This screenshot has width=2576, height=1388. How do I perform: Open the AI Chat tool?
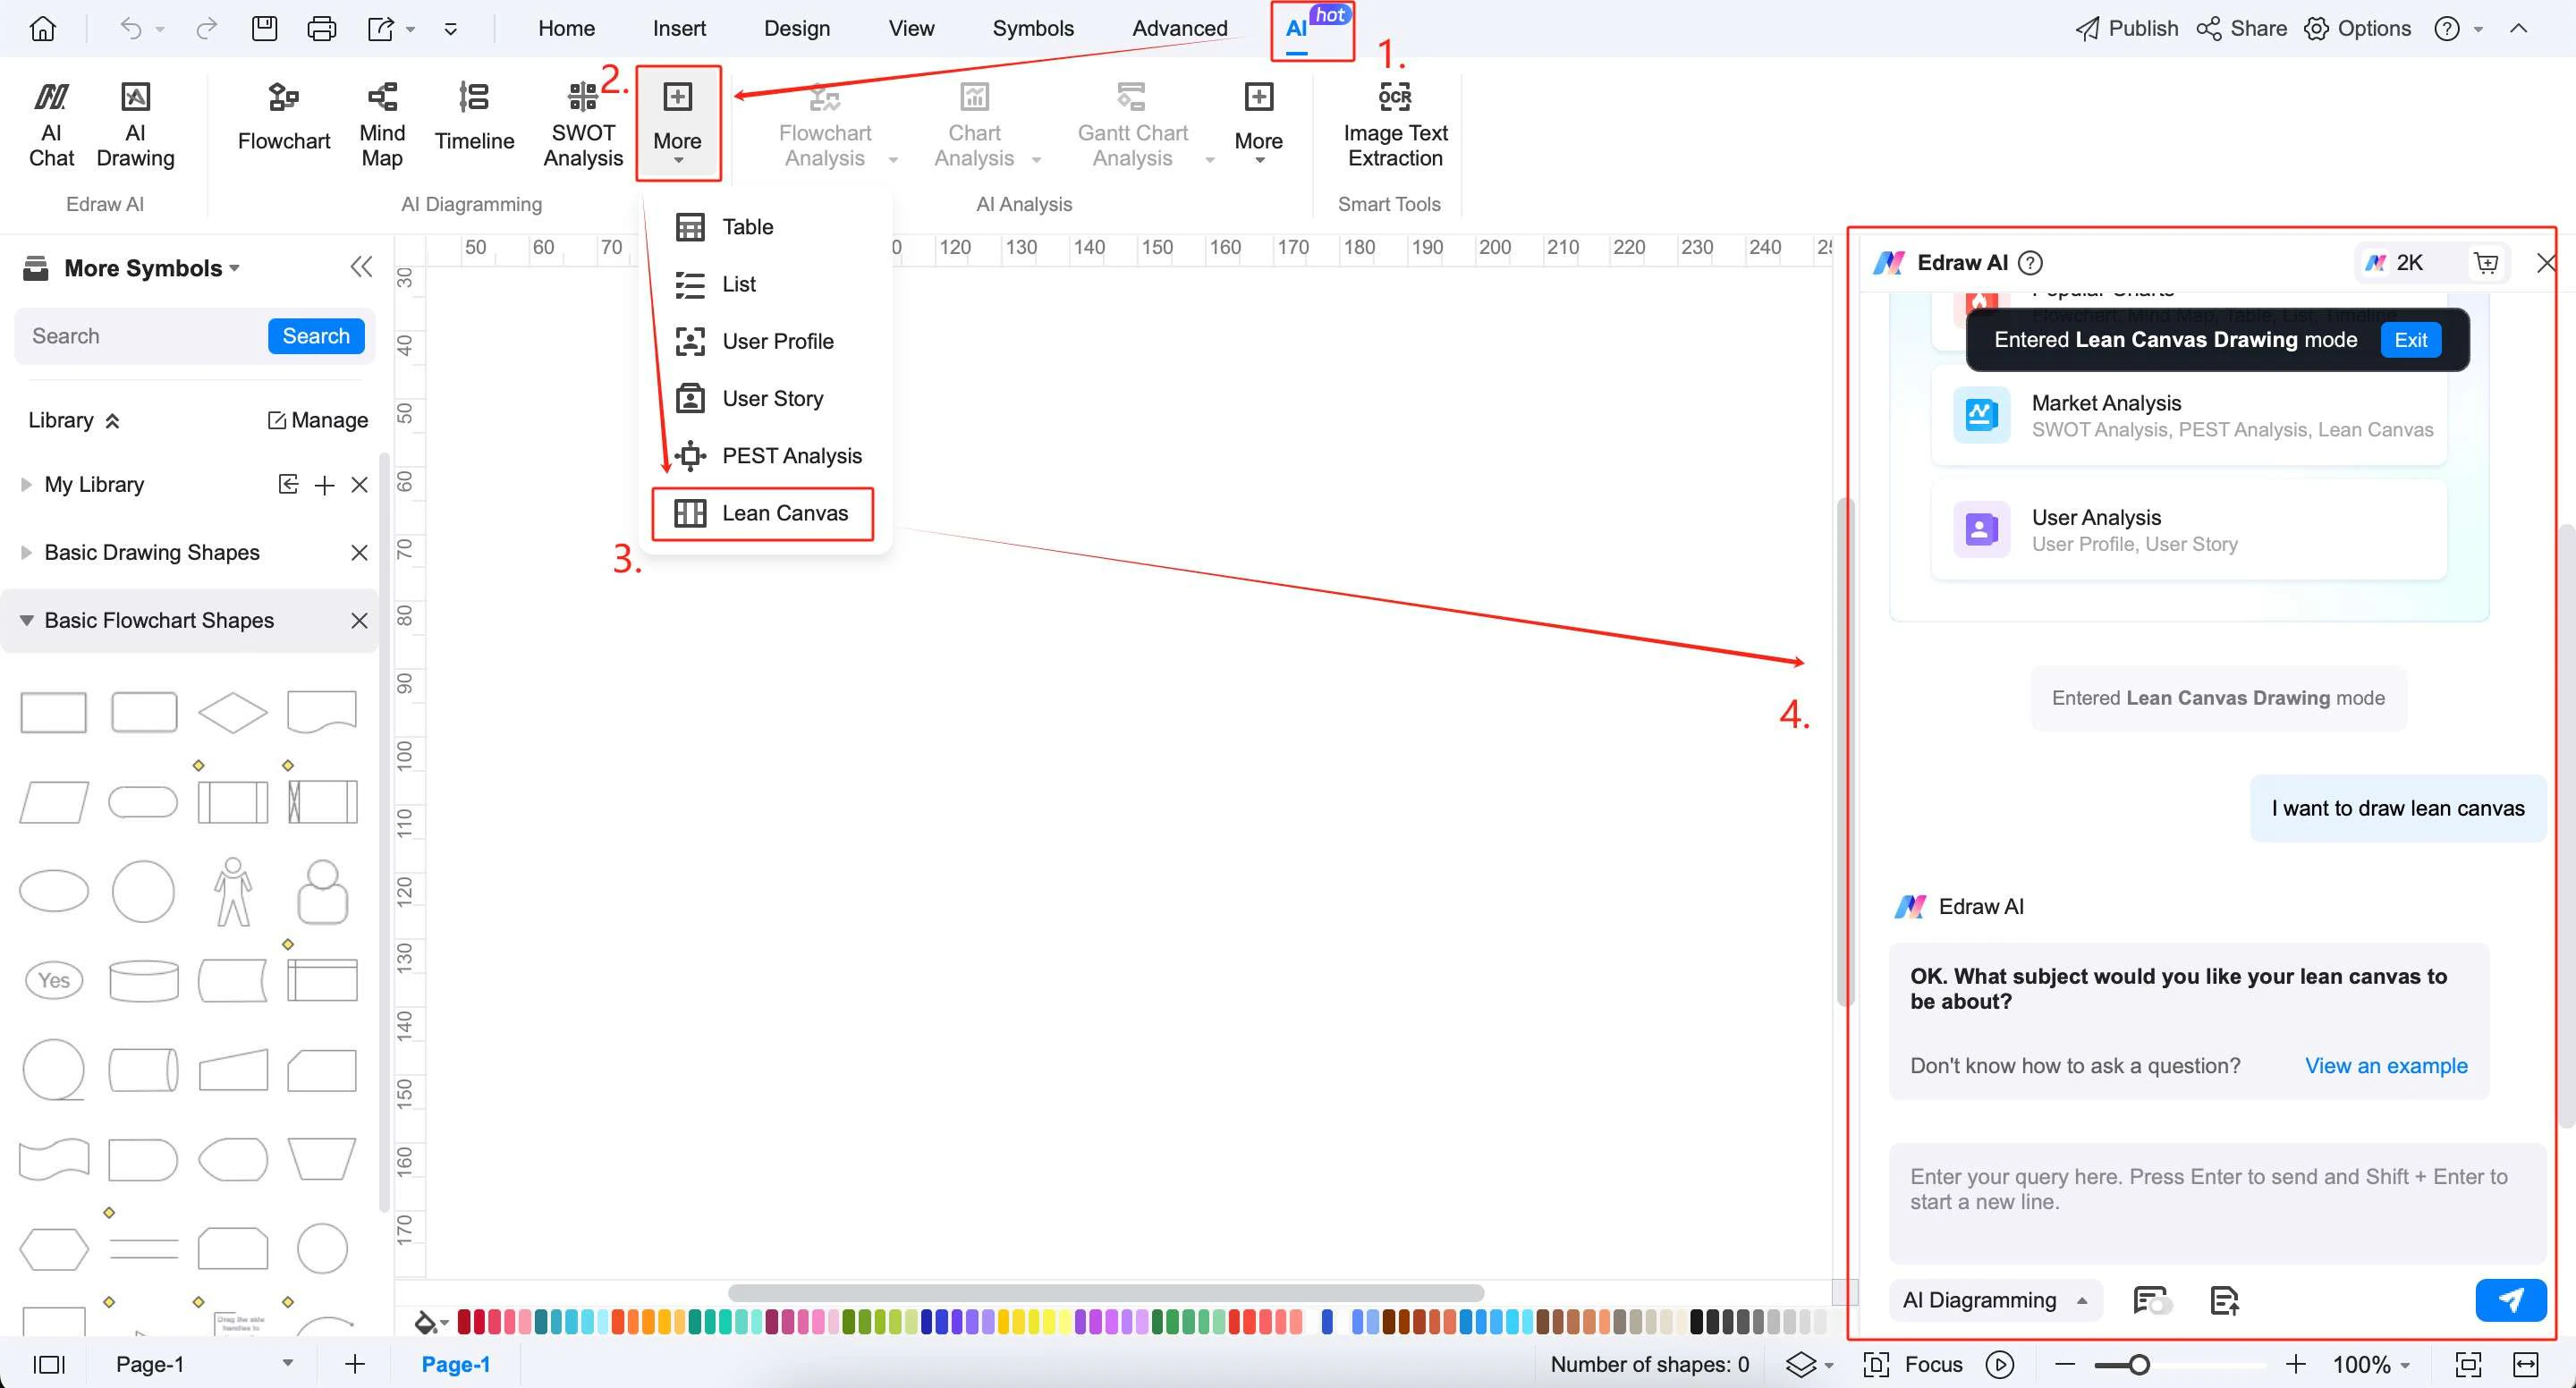tap(51, 125)
